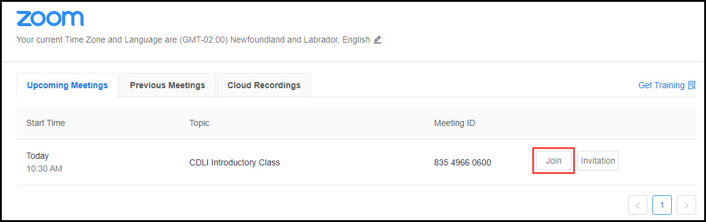Go to previous page arrow
706x222 pixels.
[x=638, y=206]
